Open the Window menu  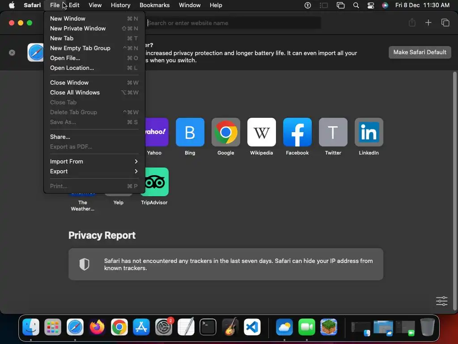pos(190,5)
